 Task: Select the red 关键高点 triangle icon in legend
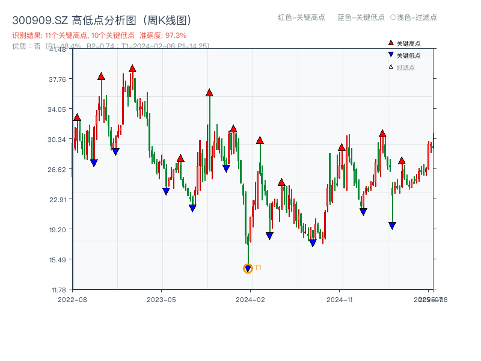[391, 42]
